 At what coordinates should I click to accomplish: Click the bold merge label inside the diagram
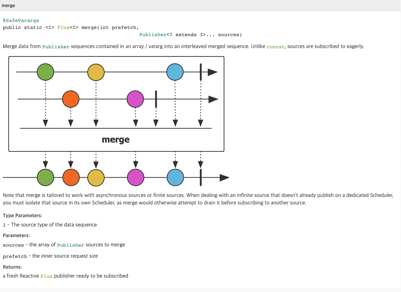(116, 140)
